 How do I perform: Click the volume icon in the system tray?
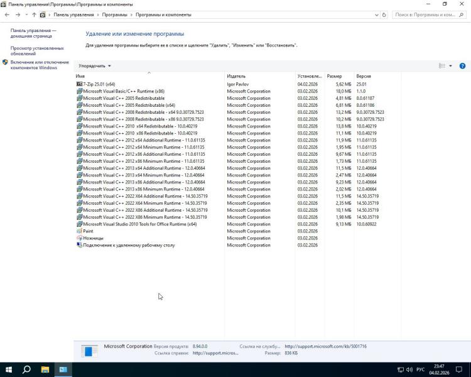(x=409, y=369)
